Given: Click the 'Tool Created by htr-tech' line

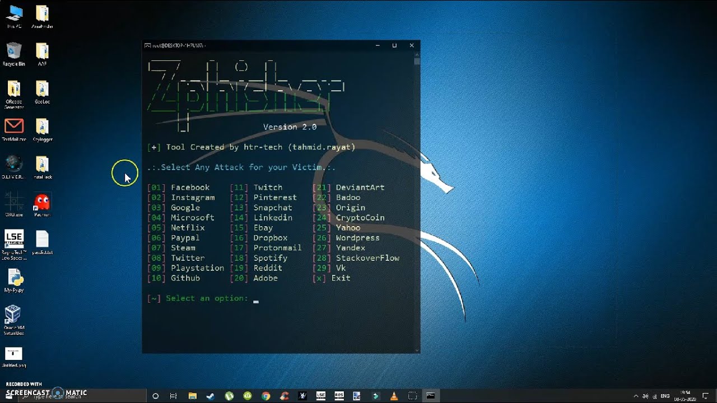Looking at the screenshot, I should 252,147.
